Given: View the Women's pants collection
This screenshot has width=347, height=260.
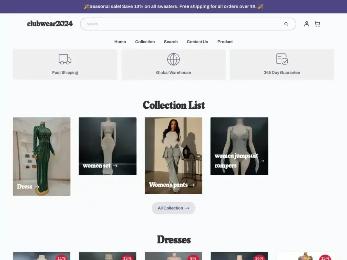Looking at the screenshot, I should [x=173, y=155].
